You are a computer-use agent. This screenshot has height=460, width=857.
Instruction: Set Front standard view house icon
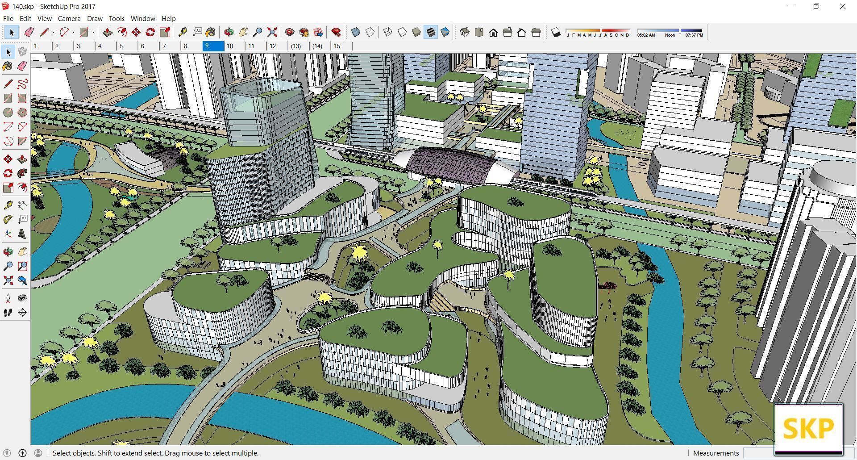point(493,32)
